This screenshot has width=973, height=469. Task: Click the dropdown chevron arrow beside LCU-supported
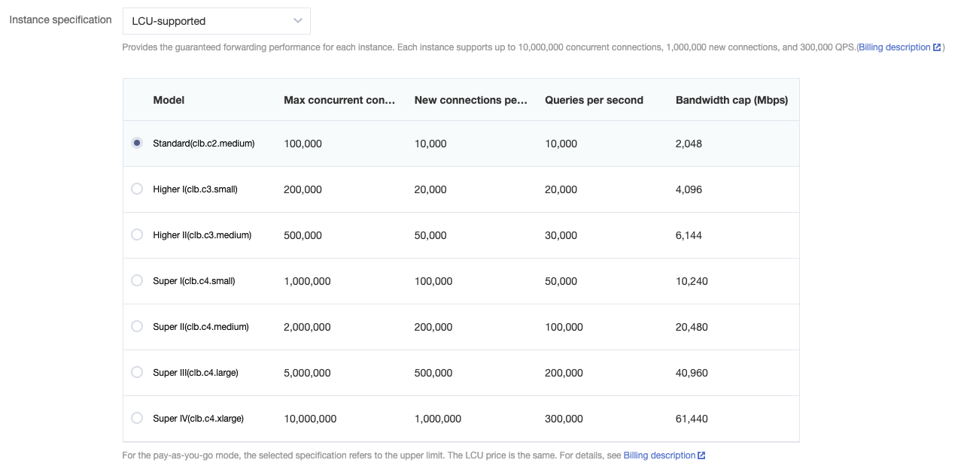click(298, 21)
